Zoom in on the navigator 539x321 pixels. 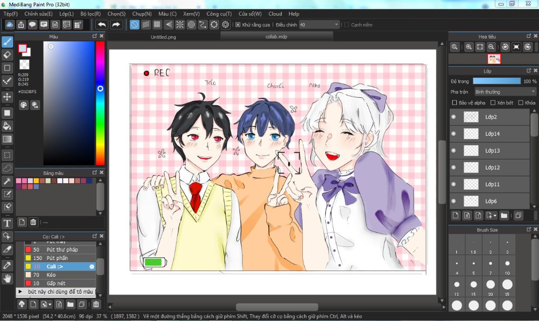(468, 47)
